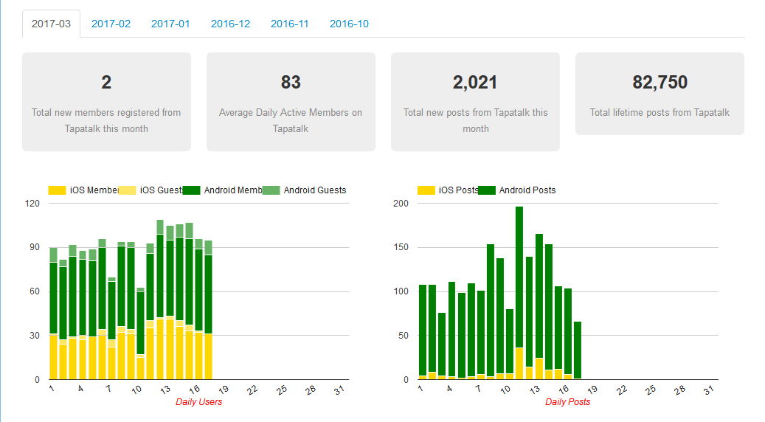
Task: Click the last bar in Daily Posts chart
Action: point(578,350)
